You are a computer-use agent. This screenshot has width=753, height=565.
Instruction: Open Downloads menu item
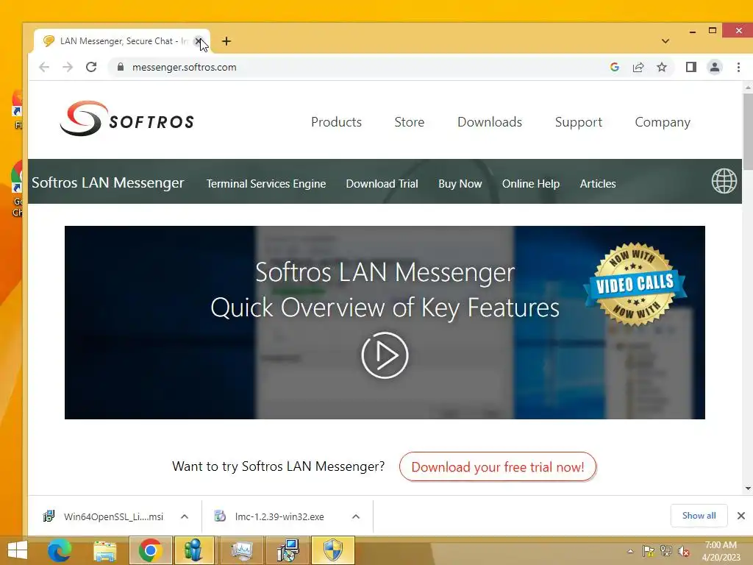point(489,122)
